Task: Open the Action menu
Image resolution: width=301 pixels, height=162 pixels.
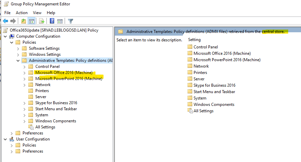Action: [x=22, y=13]
